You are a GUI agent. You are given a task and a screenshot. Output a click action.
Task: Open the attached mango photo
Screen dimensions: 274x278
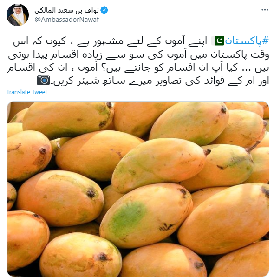pyautogui.click(x=138, y=189)
